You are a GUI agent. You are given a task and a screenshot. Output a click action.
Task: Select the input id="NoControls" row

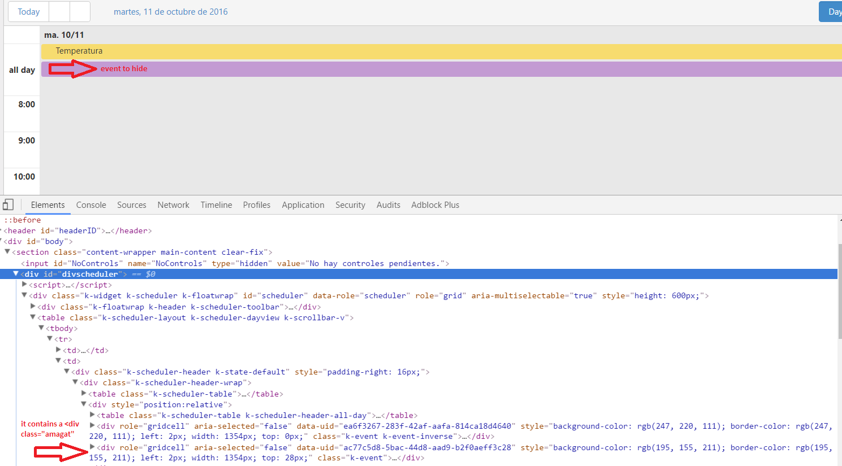tap(235, 263)
